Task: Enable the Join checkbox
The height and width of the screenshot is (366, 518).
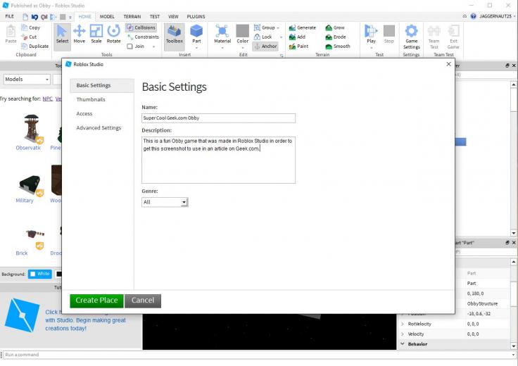Action: point(129,46)
